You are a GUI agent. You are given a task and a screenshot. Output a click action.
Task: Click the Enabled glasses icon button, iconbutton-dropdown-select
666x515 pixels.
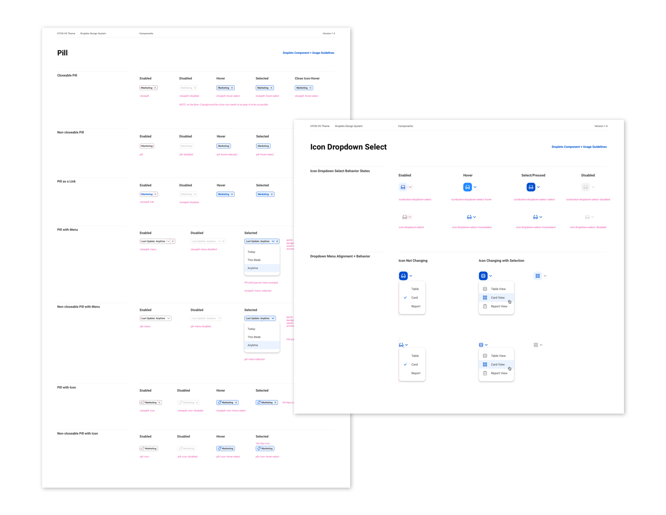click(x=403, y=187)
